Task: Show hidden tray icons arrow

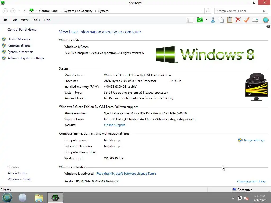Action: 233,198
